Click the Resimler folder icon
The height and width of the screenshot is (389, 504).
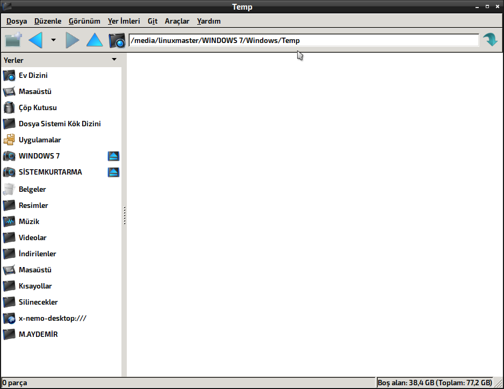(x=9, y=205)
